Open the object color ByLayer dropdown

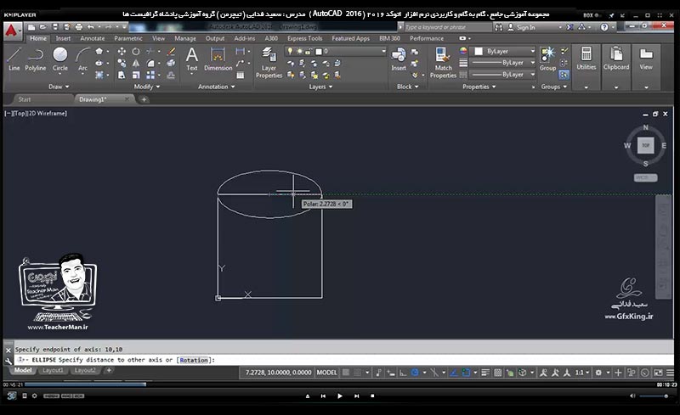click(x=504, y=51)
